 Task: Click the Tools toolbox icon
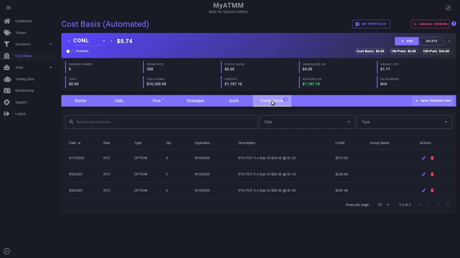(7, 67)
